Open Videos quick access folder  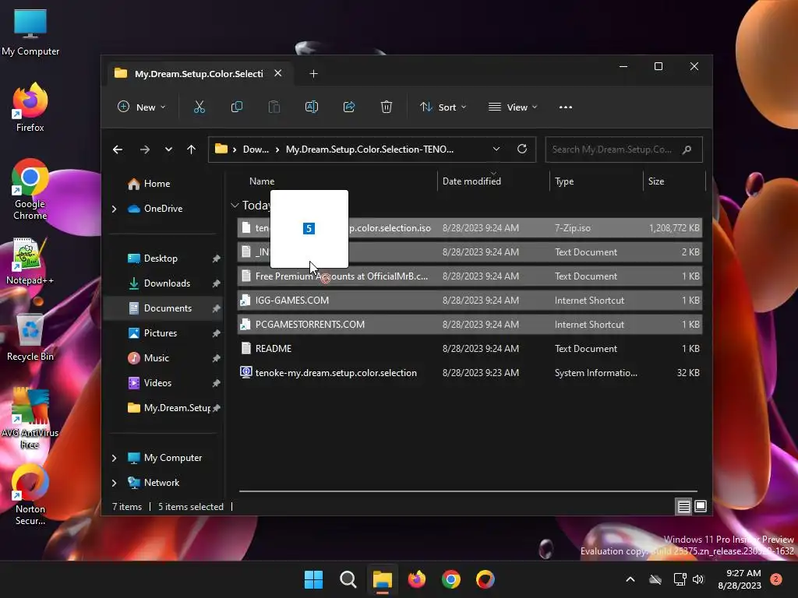(x=157, y=383)
